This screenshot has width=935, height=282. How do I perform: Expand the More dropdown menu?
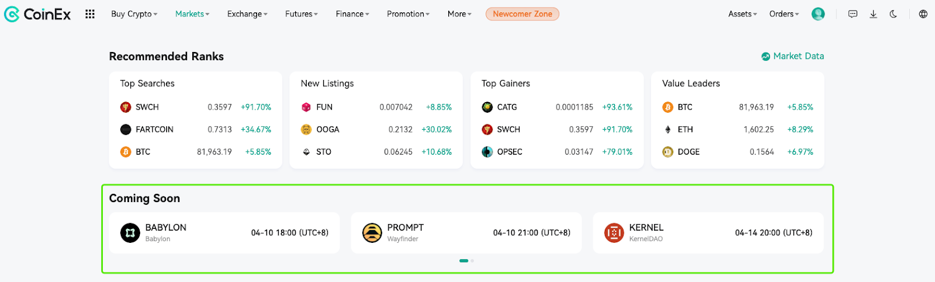click(459, 14)
